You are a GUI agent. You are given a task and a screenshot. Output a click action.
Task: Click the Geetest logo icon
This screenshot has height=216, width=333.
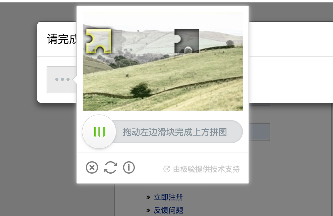[167, 169]
